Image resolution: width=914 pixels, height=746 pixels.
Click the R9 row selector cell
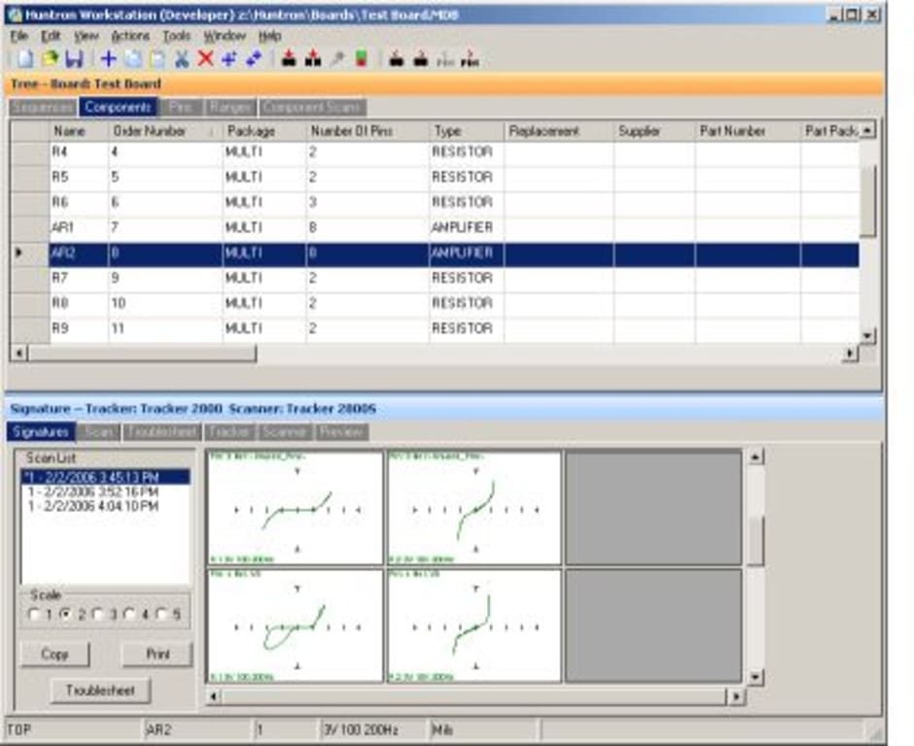point(30,328)
